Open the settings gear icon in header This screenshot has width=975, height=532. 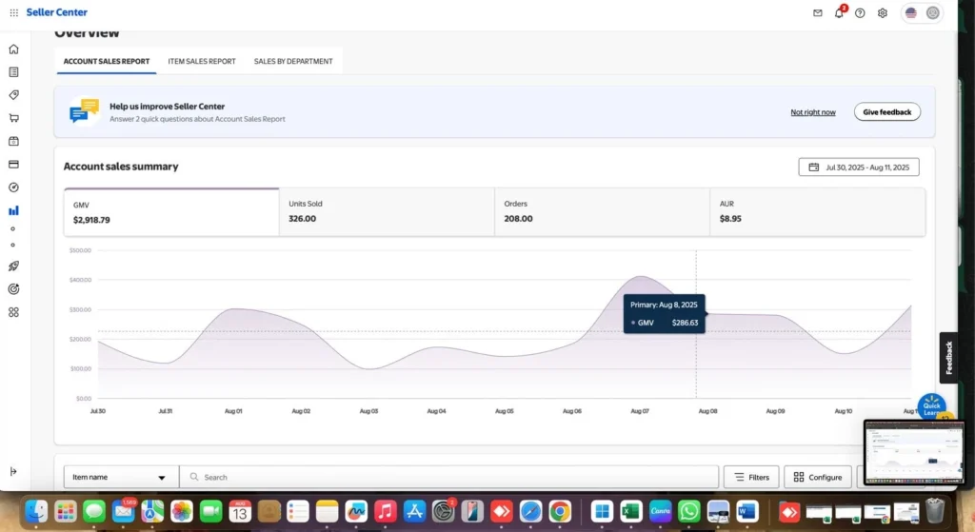[x=883, y=13]
